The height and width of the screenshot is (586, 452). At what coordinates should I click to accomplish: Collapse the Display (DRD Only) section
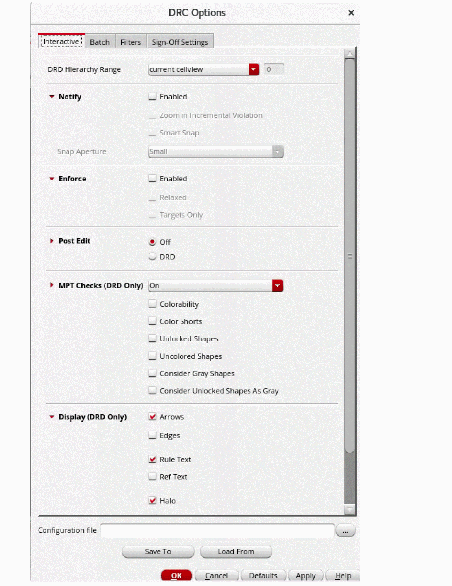tap(51, 417)
